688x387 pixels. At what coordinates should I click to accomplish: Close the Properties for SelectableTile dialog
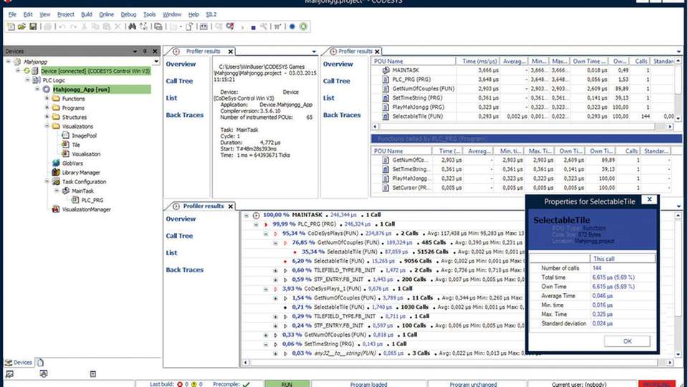(x=649, y=200)
